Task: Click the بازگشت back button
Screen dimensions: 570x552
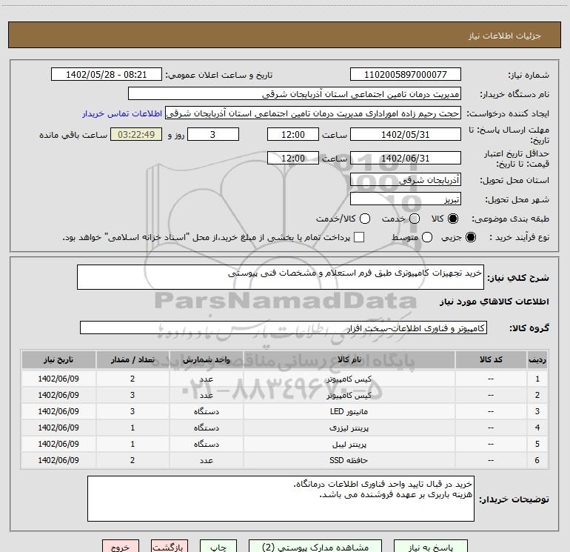Action: point(170,547)
